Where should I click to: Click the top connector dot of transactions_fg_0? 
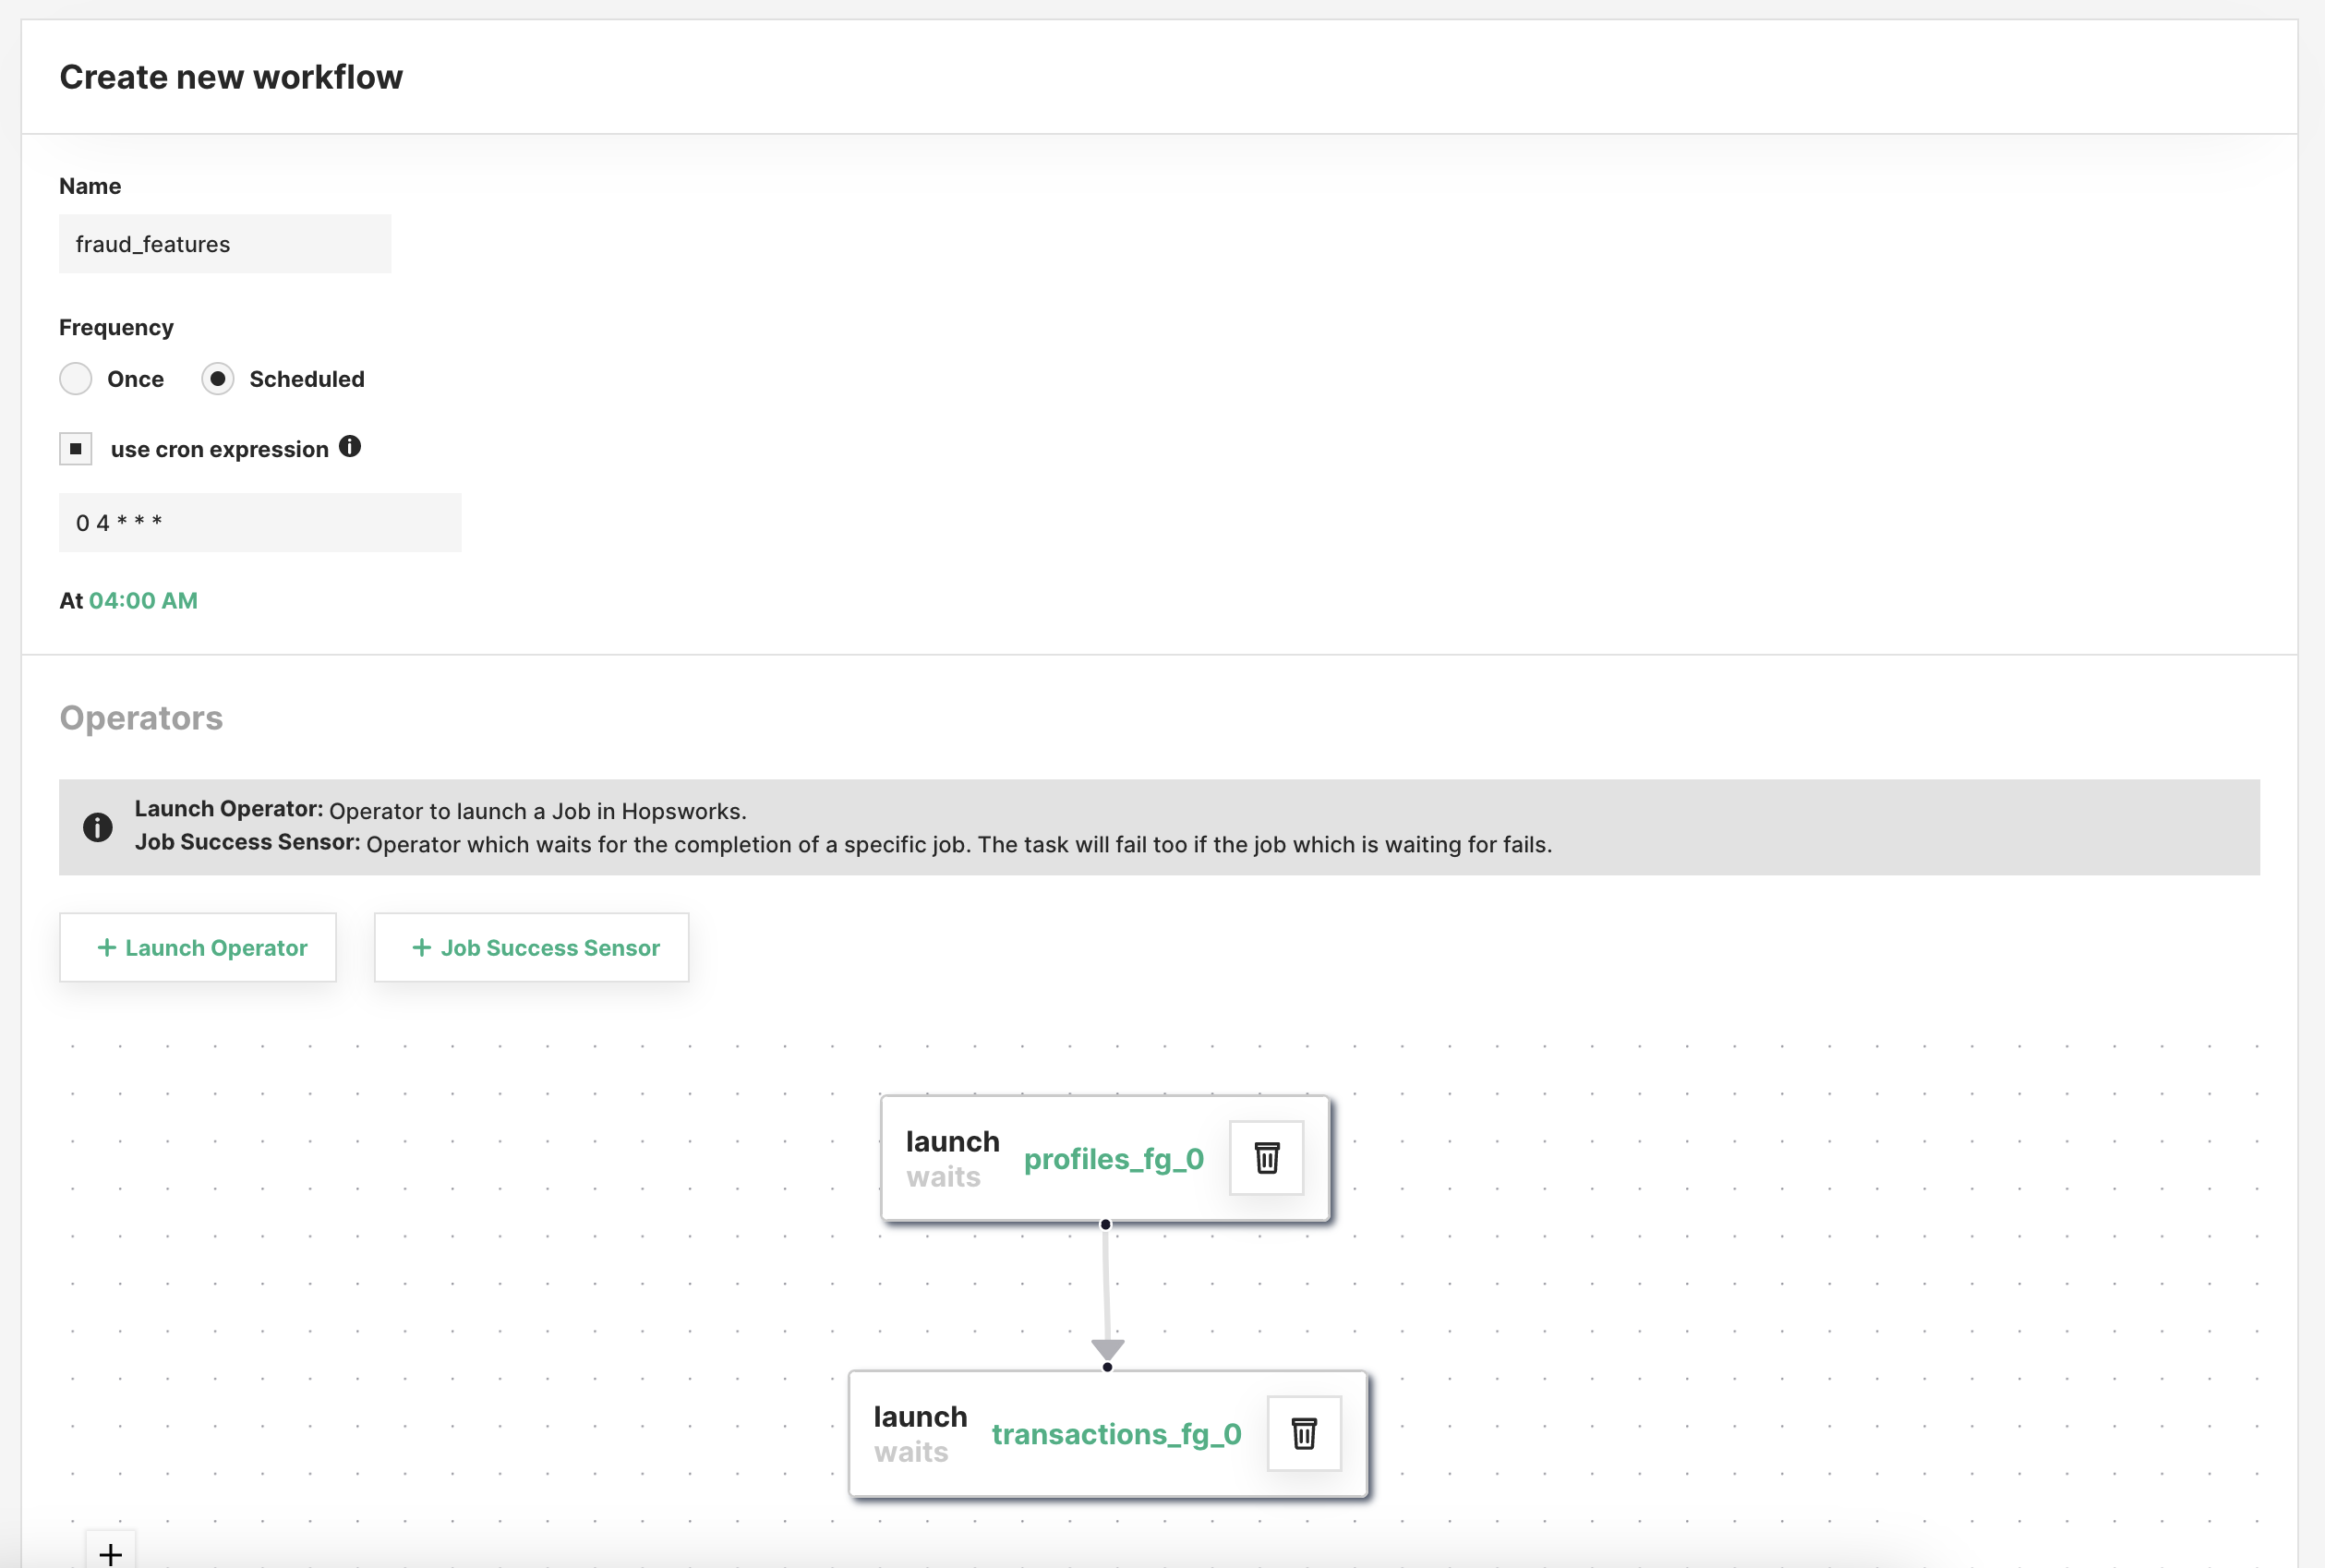[x=1107, y=1367]
